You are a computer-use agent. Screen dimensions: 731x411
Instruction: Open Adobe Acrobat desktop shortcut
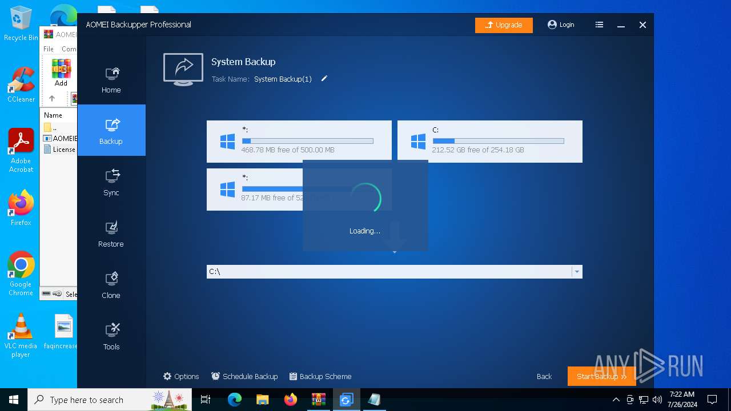click(x=21, y=151)
